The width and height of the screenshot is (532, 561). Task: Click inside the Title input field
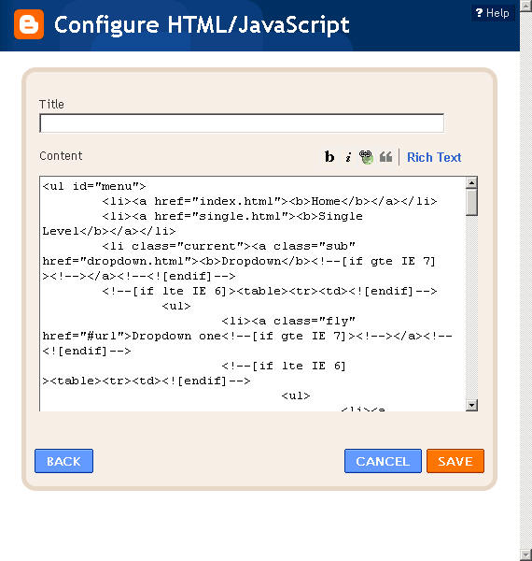pyautogui.click(x=242, y=123)
